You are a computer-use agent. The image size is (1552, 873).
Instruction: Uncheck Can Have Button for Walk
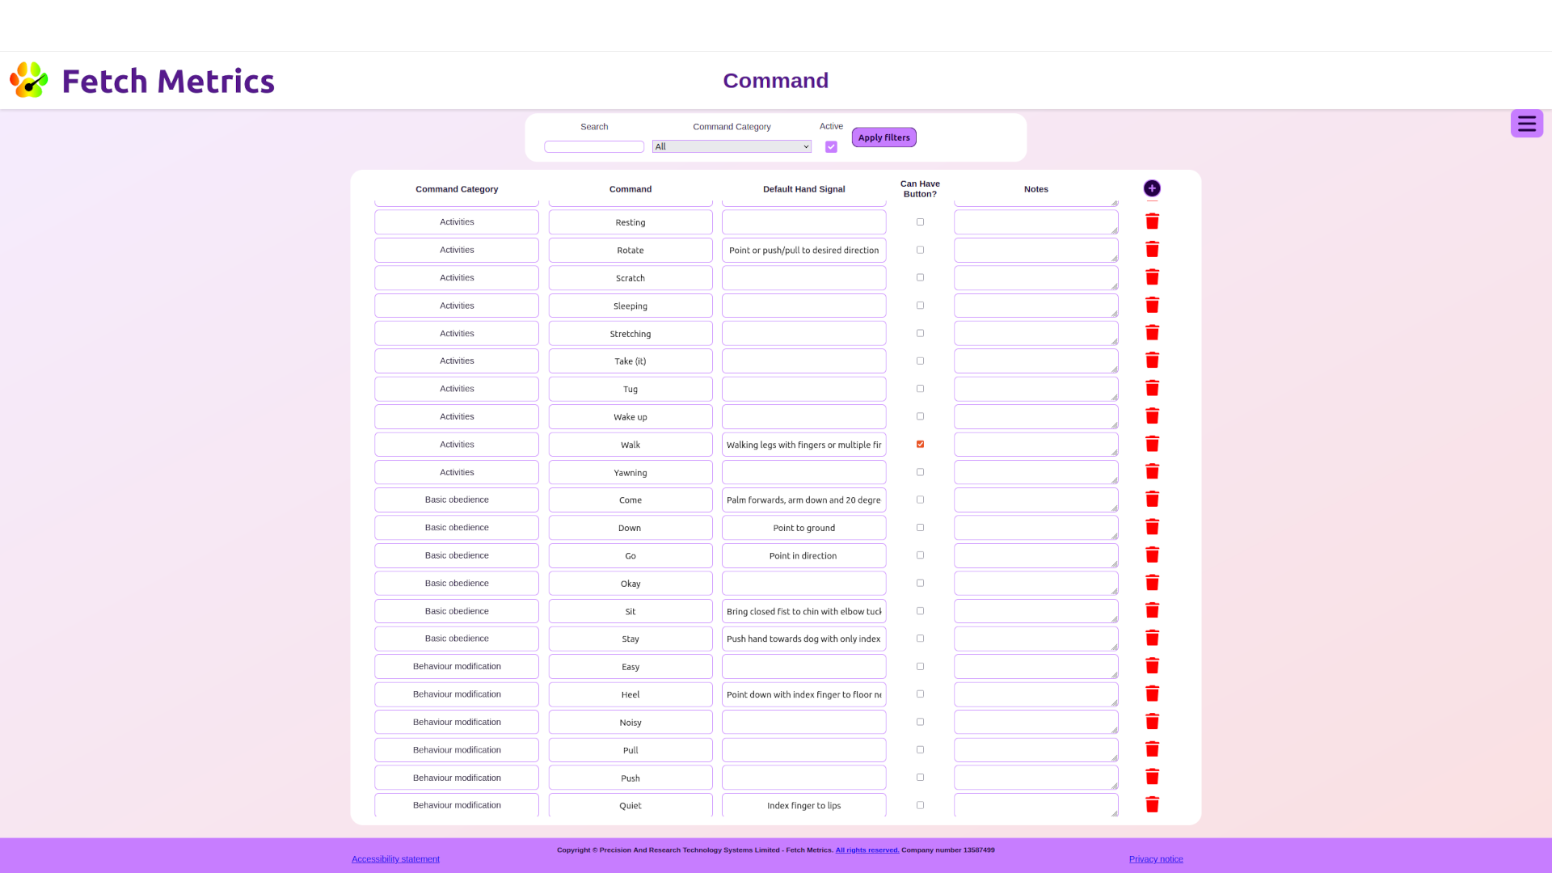(x=920, y=445)
